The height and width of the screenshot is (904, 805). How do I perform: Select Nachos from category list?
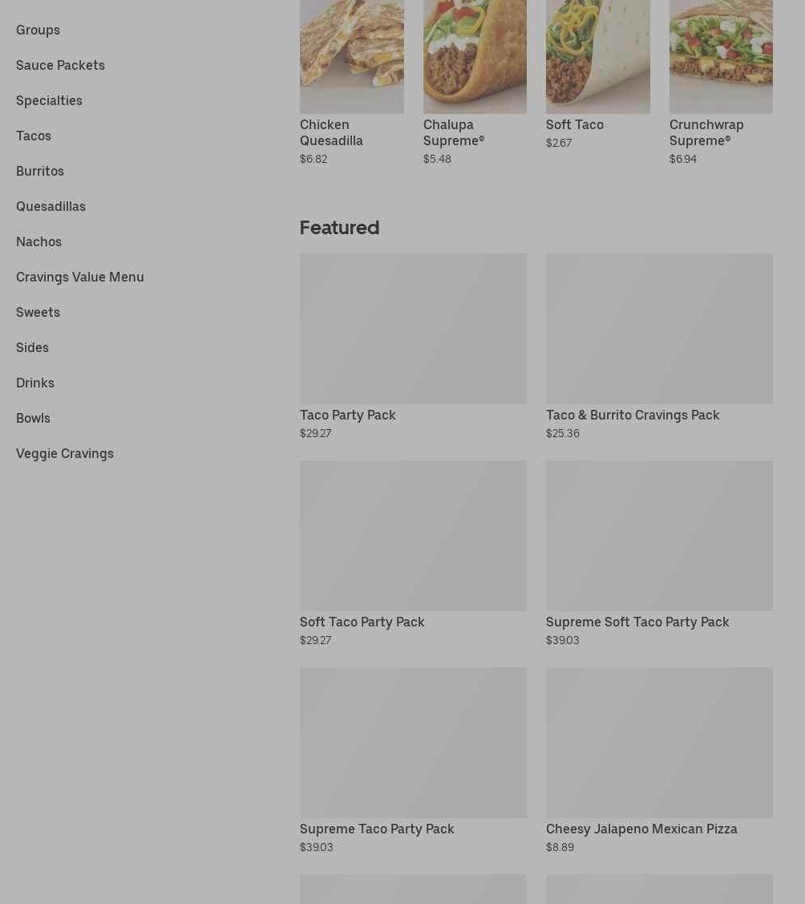pyautogui.click(x=38, y=242)
